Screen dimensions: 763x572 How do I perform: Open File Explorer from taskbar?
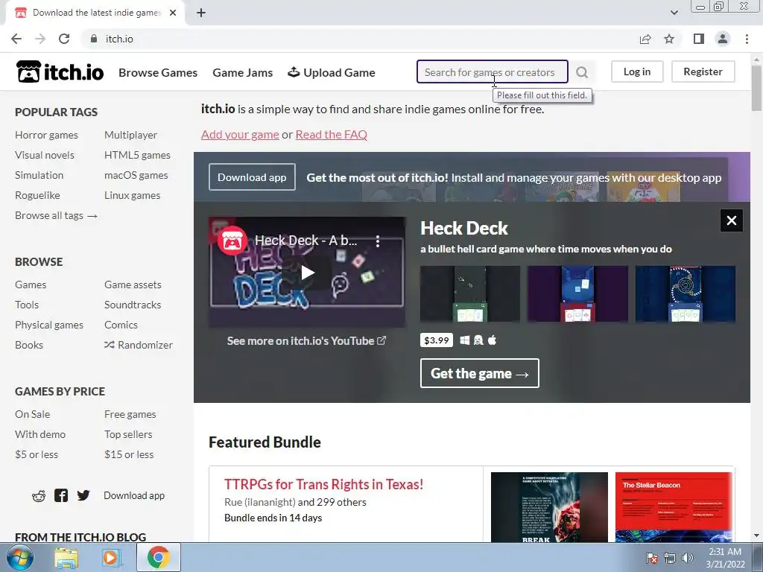66,557
